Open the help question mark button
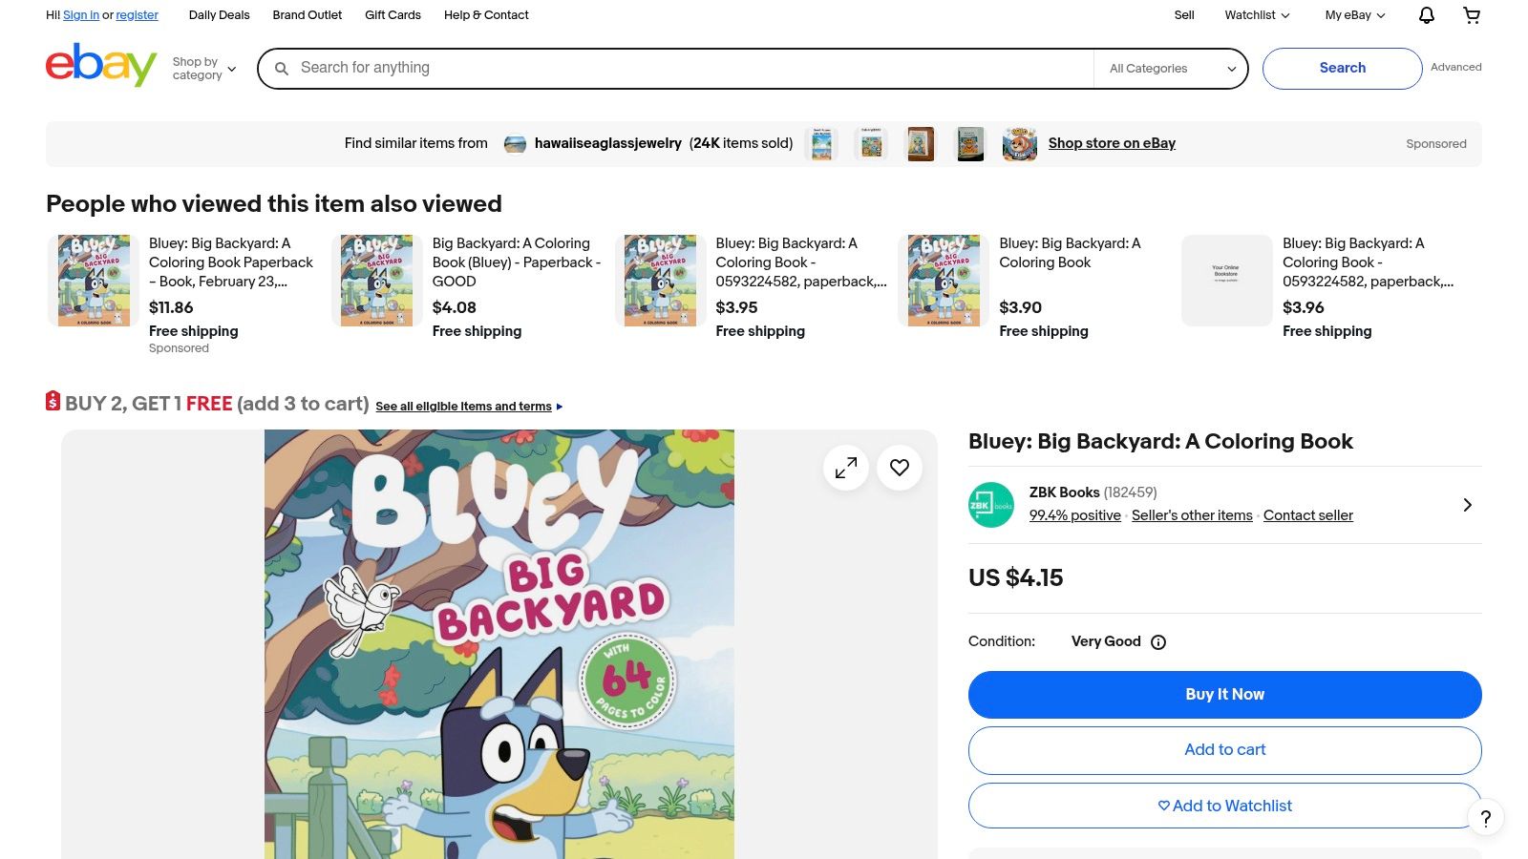 point(1485,818)
